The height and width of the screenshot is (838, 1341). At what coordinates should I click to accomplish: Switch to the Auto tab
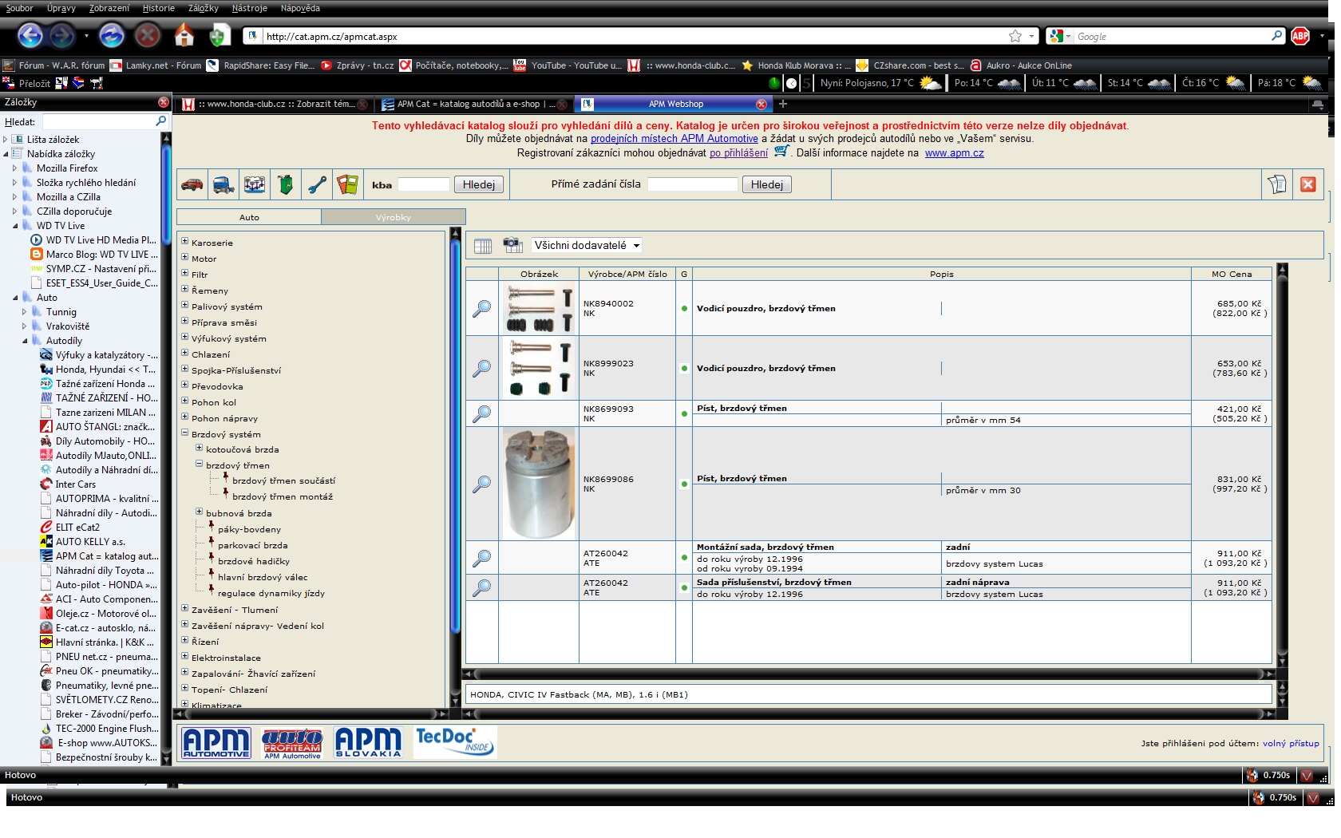[x=249, y=217]
